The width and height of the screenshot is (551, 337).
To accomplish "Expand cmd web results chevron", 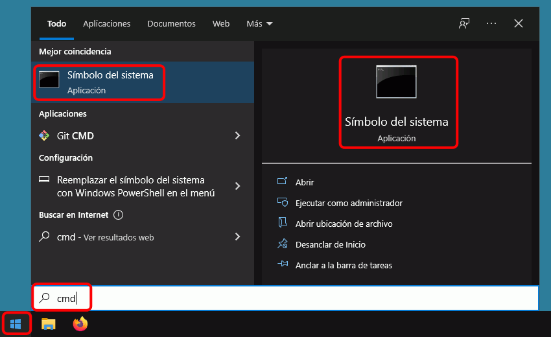I will [x=237, y=237].
